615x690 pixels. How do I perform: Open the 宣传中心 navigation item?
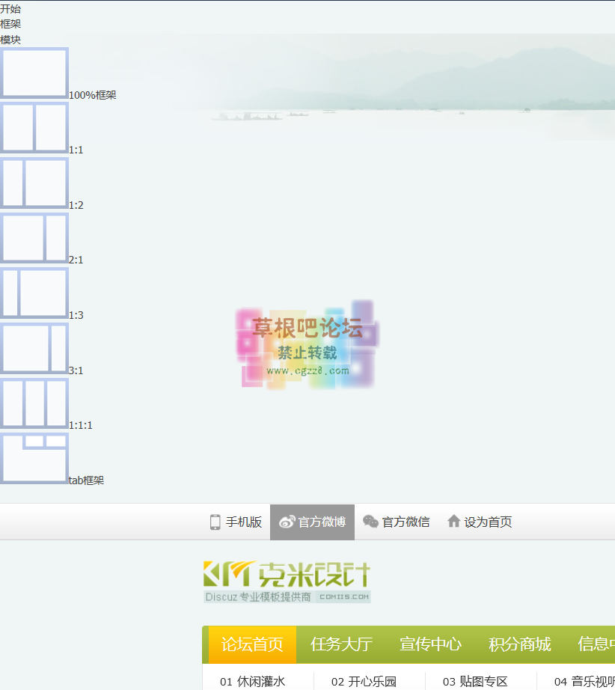pyautogui.click(x=430, y=644)
